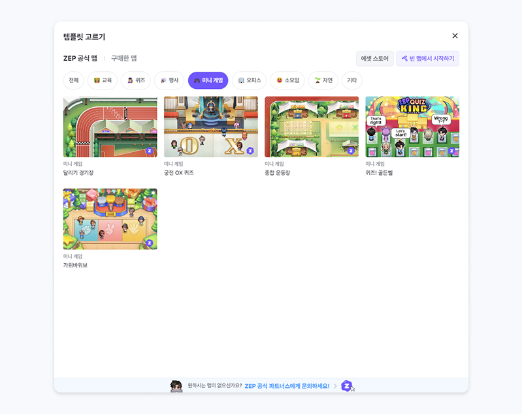Open the 궁전 OX 퀴즈 template thumbnail
This screenshot has height=414, width=522.
[211, 127]
